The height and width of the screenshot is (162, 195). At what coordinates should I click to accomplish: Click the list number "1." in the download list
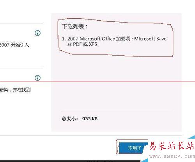[x=64, y=39]
